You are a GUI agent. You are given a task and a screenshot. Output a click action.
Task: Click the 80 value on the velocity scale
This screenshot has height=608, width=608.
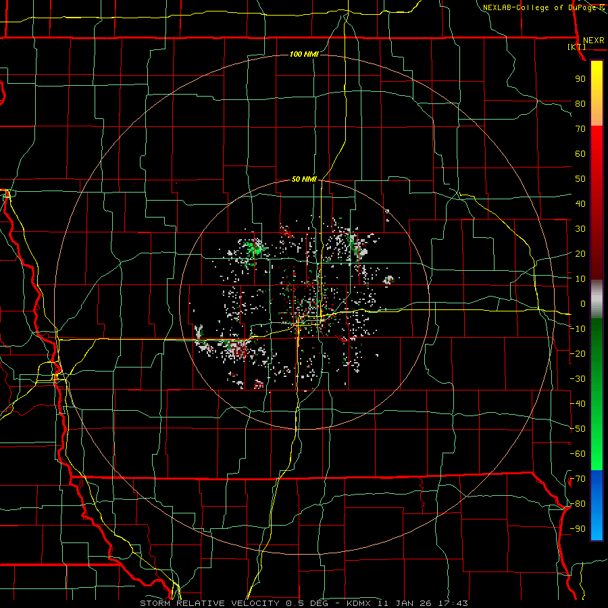point(580,103)
